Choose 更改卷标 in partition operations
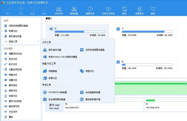The width and height of the screenshot is (187, 121). point(11,85)
